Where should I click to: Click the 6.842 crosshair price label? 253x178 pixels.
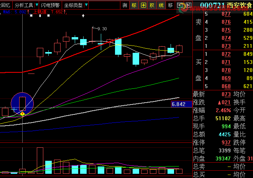pos(181,104)
